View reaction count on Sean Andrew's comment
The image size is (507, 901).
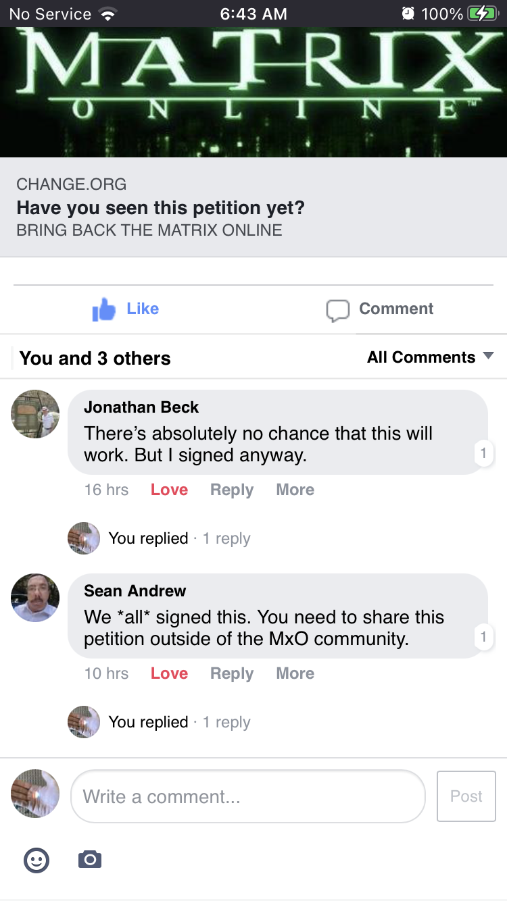(483, 637)
